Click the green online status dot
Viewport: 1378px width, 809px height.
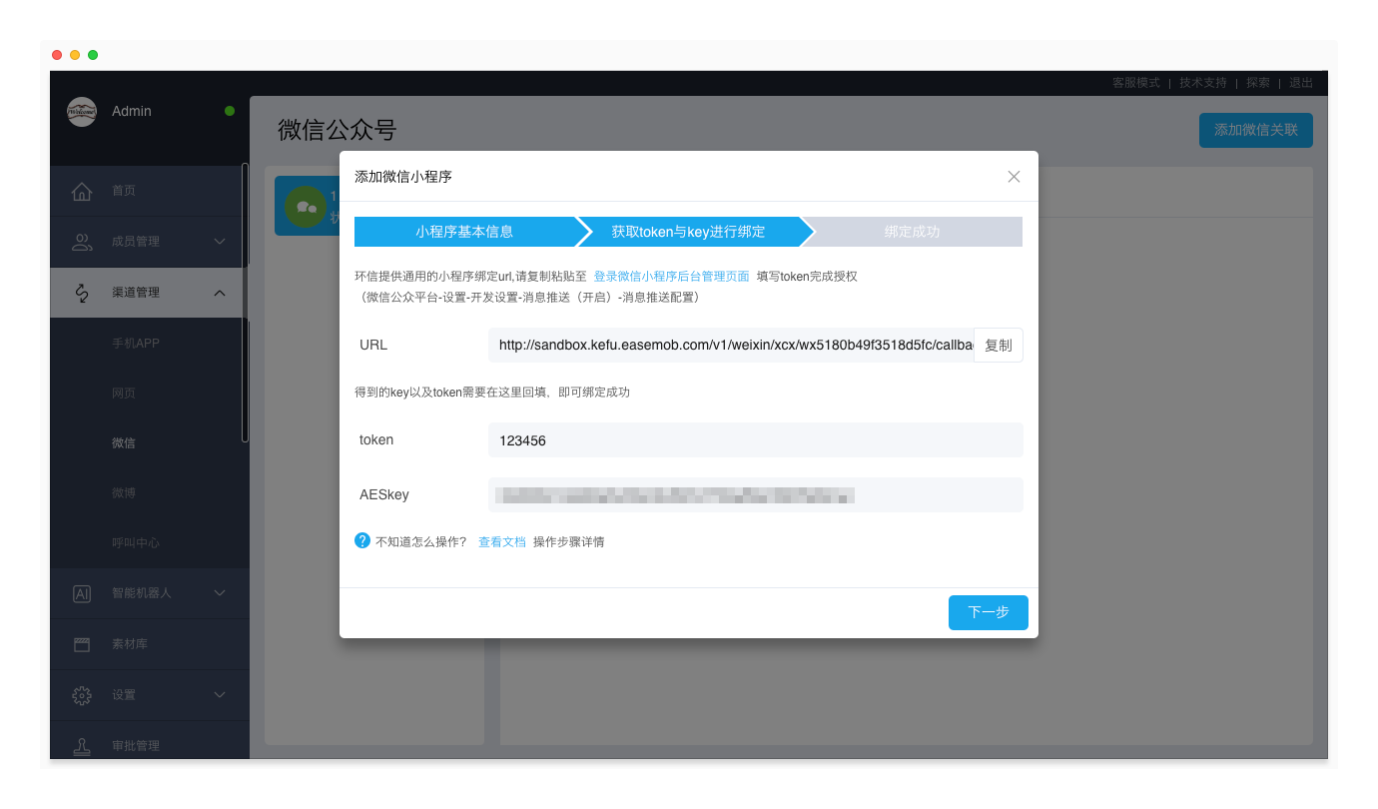[230, 111]
